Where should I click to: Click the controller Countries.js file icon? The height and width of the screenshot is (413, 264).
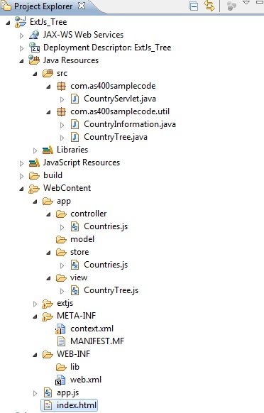[x=75, y=226]
